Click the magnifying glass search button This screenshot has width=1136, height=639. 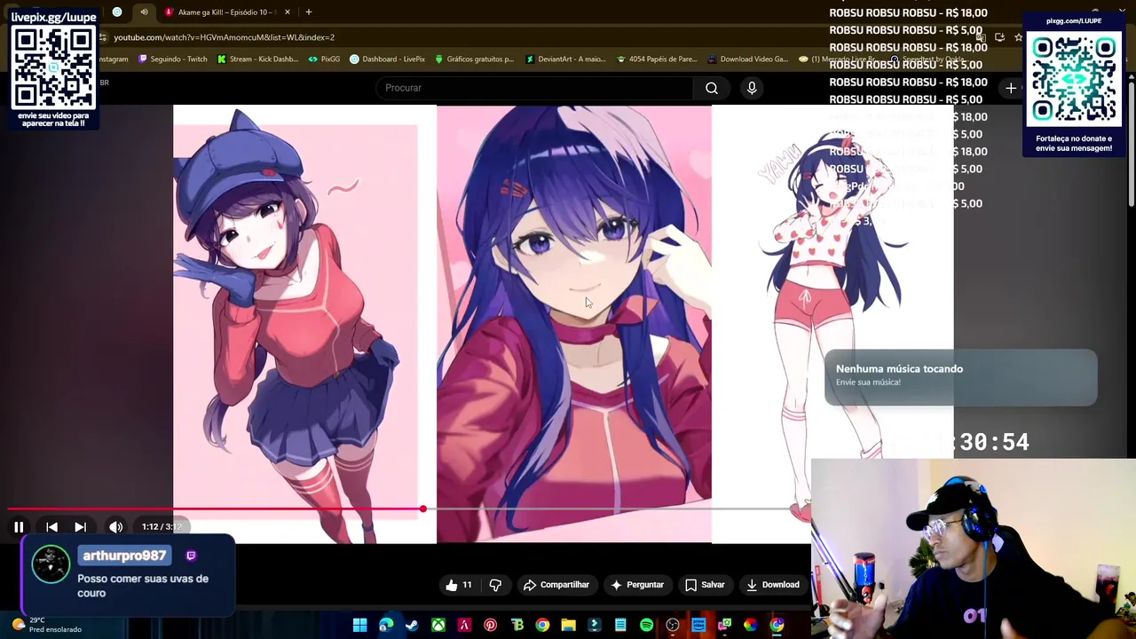tap(712, 88)
